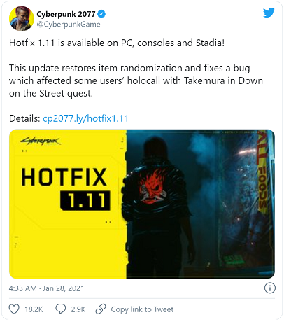This screenshot has width=284, height=322.
Task: Click the blue verified badge
Action: pyautogui.click(x=101, y=14)
